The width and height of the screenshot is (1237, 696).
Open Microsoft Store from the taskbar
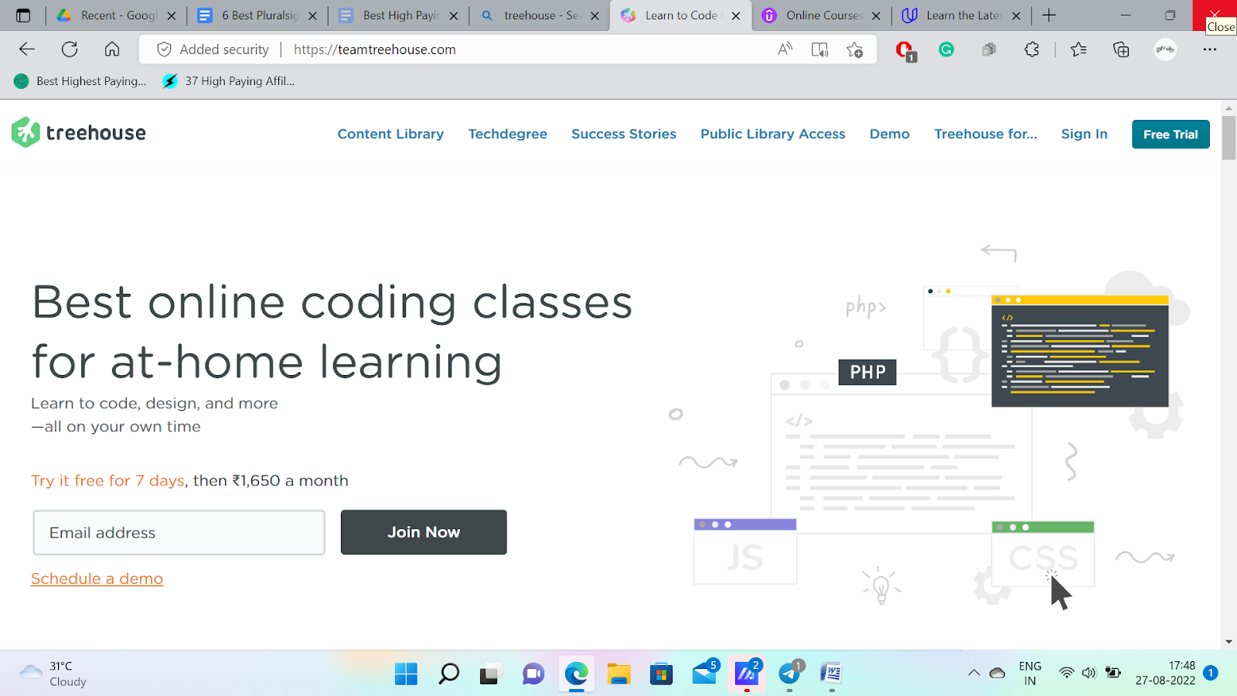pyautogui.click(x=661, y=674)
